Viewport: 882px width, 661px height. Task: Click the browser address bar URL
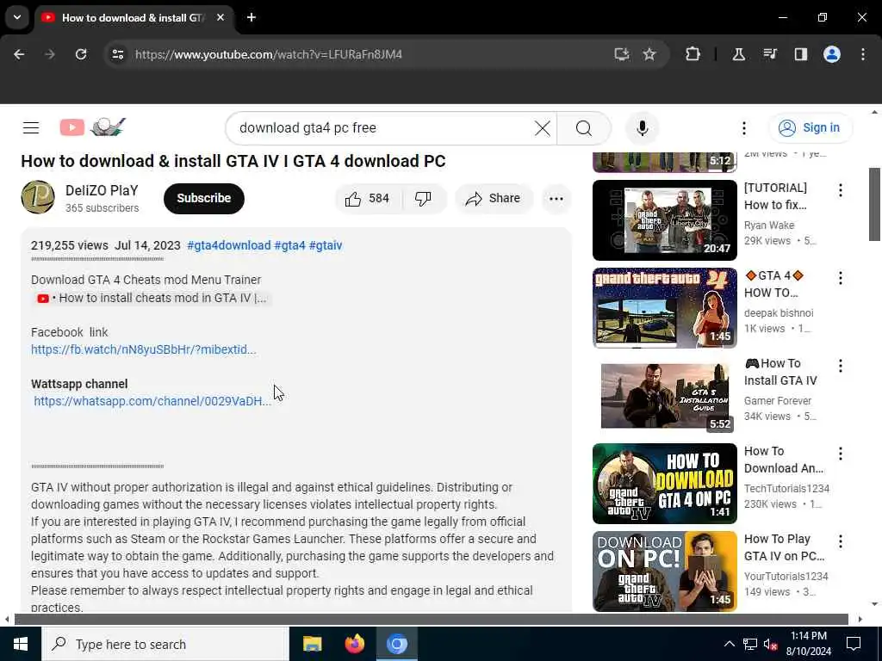(269, 54)
